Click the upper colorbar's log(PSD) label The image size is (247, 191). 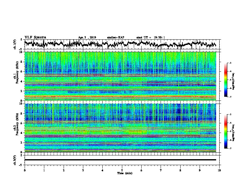pyautogui.click(x=233, y=81)
